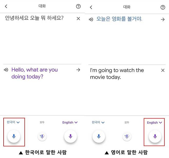Expand the English language dropdown on left screen

pyautogui.click(x=70, y=123)
